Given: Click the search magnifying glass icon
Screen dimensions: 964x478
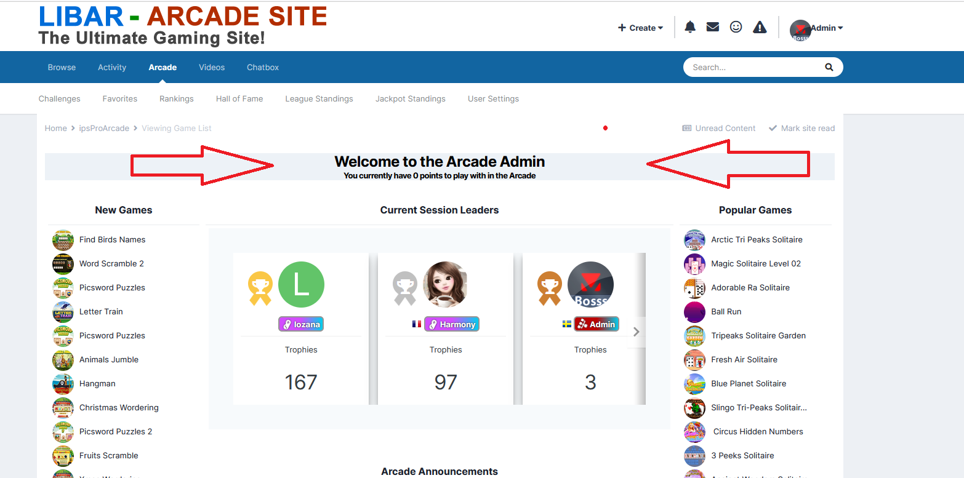Looking at the screenshot, I should coord(829,67).
